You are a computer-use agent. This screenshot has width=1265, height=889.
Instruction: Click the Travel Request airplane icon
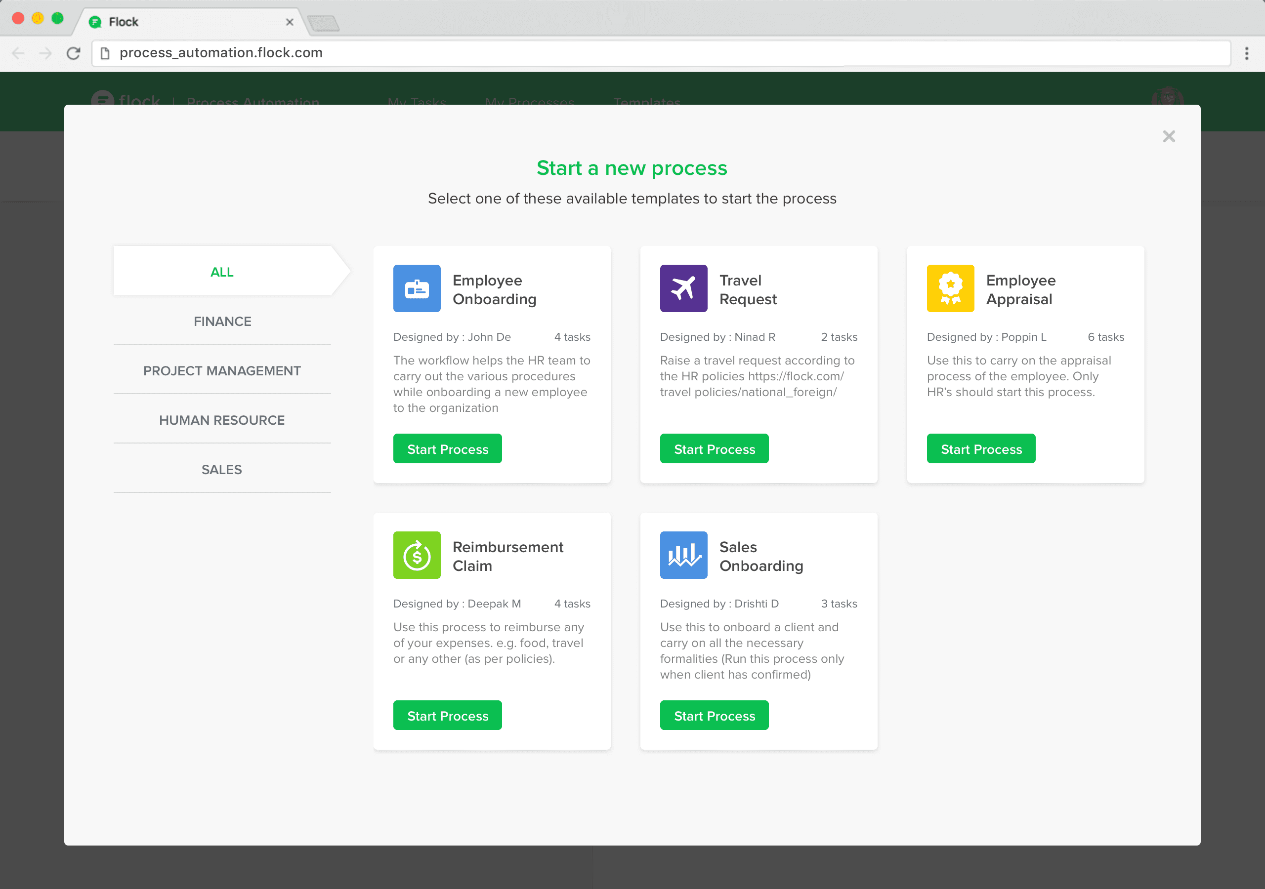point(683,288)
